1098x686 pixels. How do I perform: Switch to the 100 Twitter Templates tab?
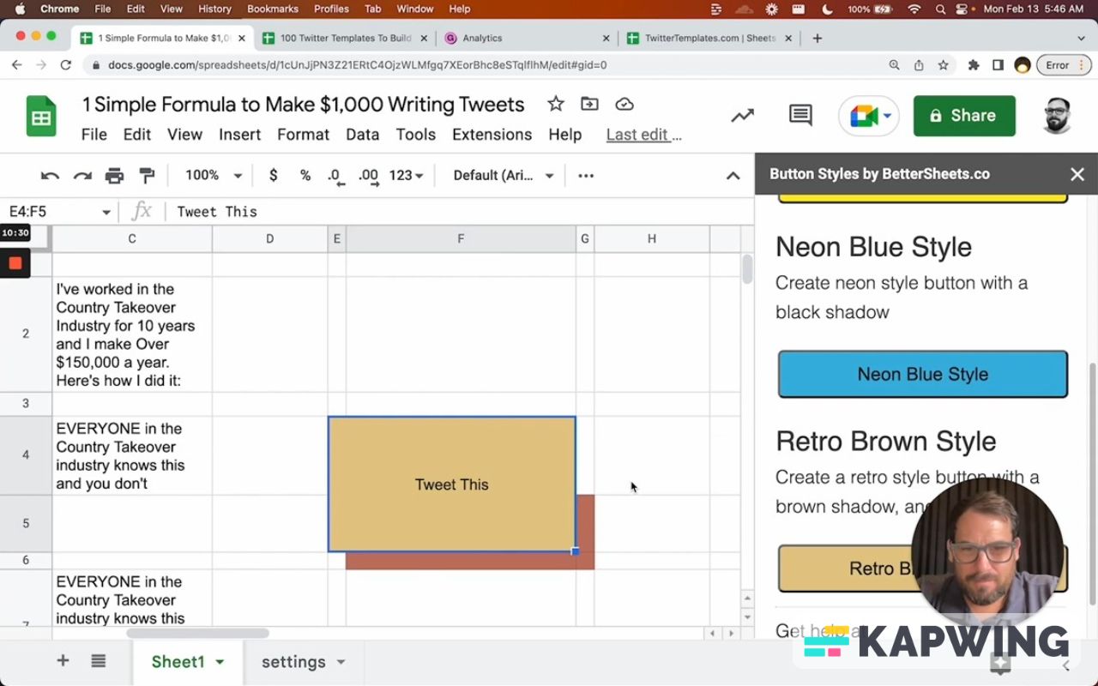[x=346, y=39]
